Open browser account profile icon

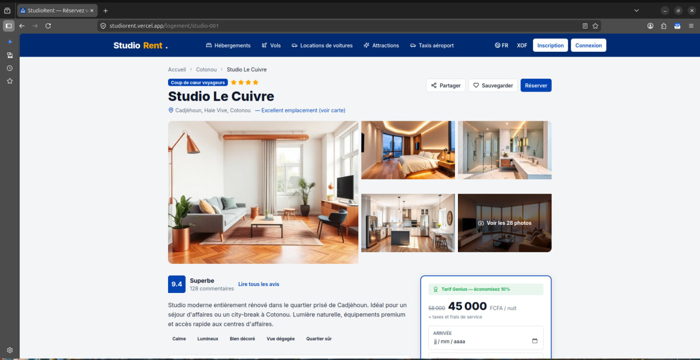tap(650, 26)
